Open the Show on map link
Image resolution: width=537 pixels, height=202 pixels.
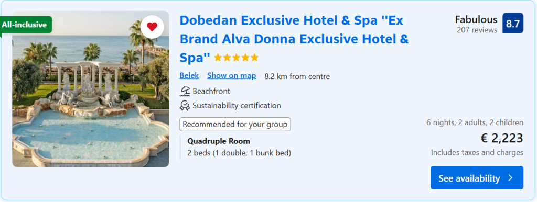(x=231, y=76)
